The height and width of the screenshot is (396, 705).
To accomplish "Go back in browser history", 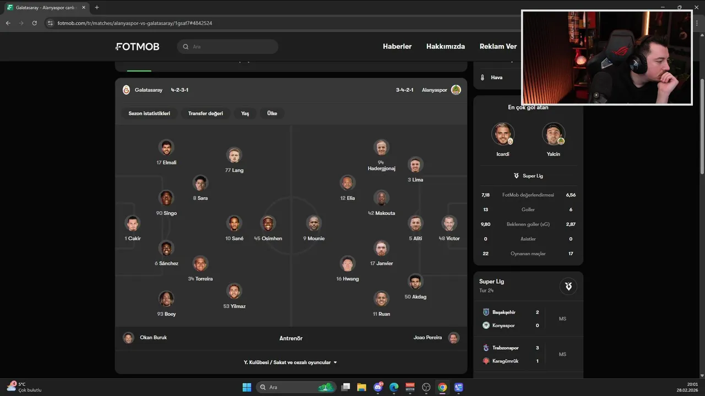I will click(8, 23).
